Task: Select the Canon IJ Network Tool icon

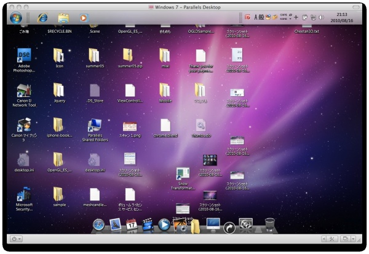Action: tap(24, 91)
